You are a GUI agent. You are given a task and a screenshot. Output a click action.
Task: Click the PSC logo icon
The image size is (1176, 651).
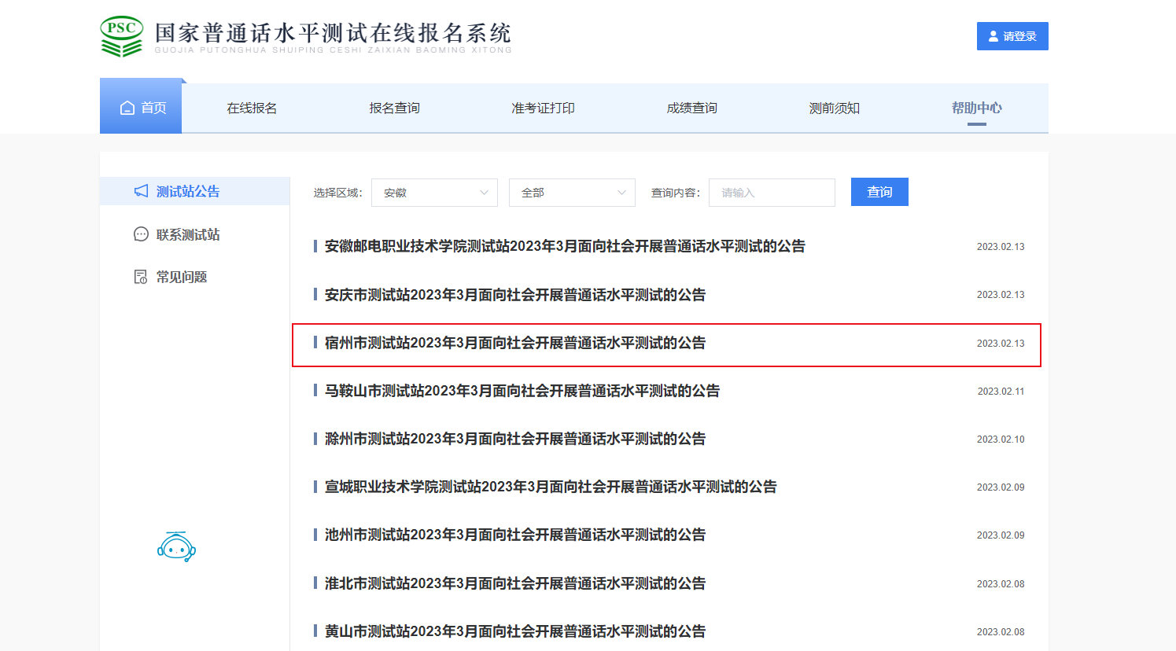(x=122, y=36)
